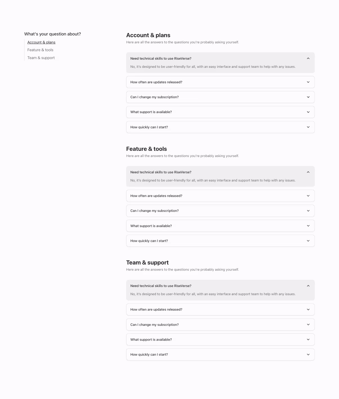Expand "How quickly can I start?" under Team & support

click(220, 354)
